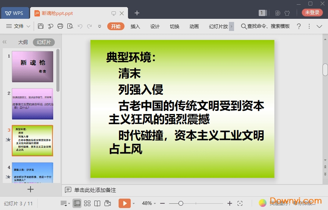Switch to 幻灯片 thumbnail view
This screenshot has width=328, height=210.
pos(44,42)
